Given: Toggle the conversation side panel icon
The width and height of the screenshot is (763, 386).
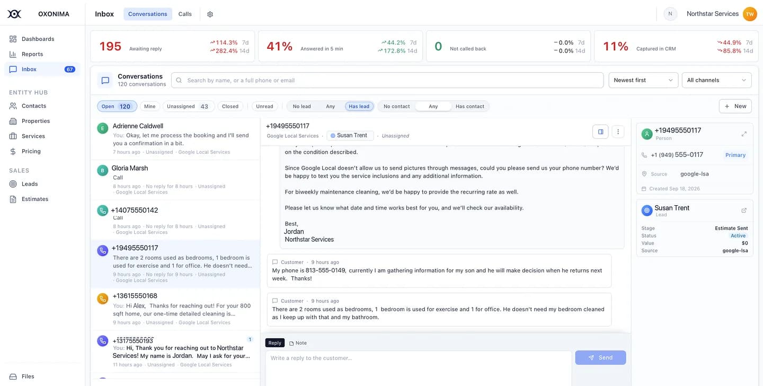Looking at the screenshot, I should coord(600,131).
